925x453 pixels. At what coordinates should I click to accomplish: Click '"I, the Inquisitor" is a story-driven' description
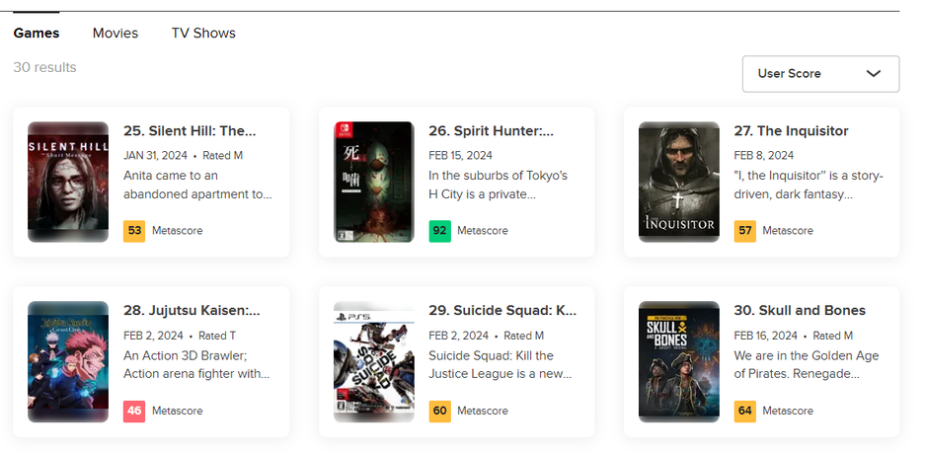point(809,186)
